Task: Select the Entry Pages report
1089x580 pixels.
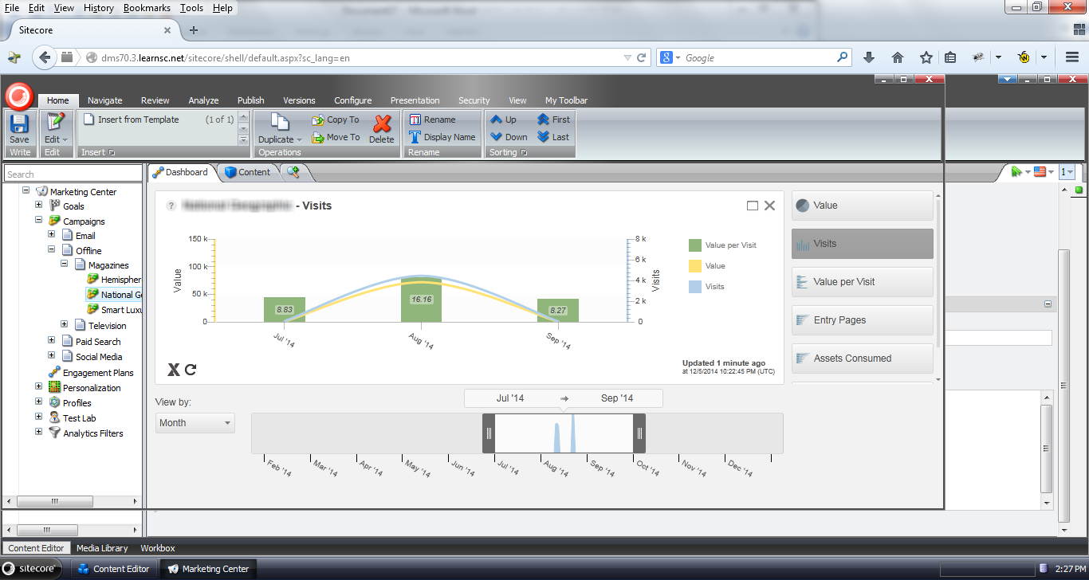Action: click(x=862, y=319)
